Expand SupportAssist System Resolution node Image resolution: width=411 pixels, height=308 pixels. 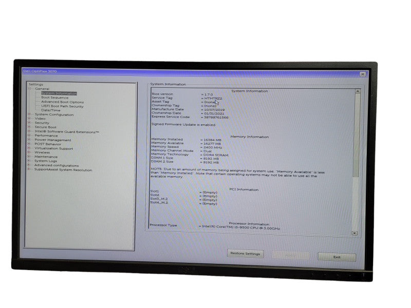29,169
